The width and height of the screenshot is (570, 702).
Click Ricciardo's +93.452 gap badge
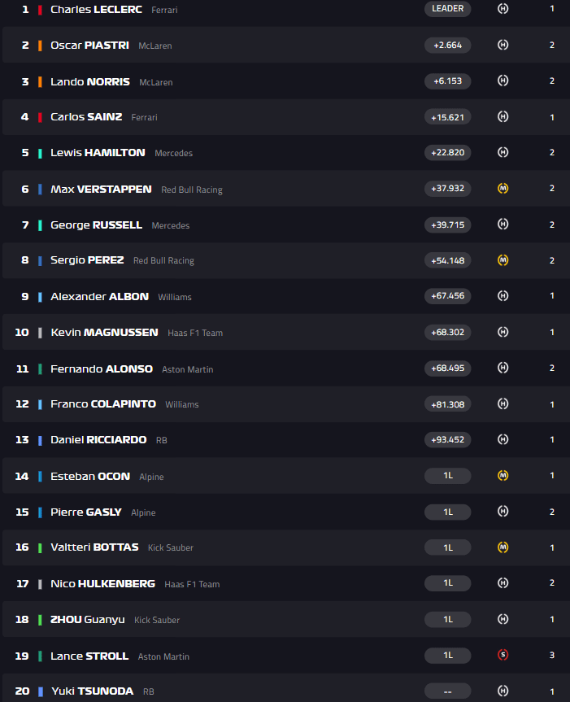click(x=447, y=440)
